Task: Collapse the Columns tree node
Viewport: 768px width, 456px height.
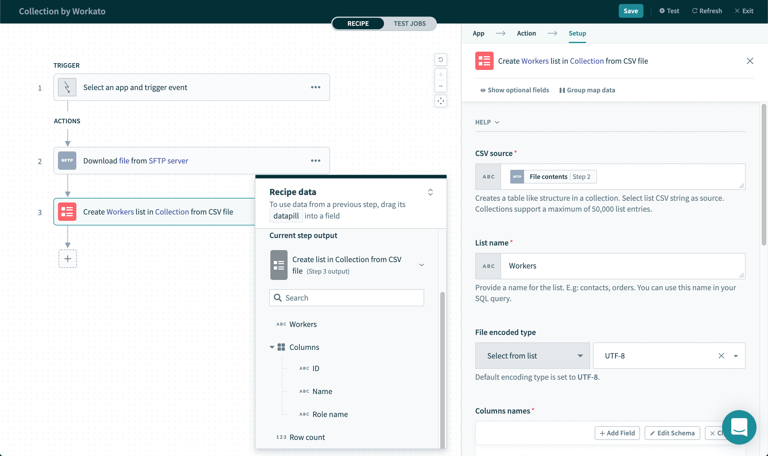Action: click(x=272, y=347)
